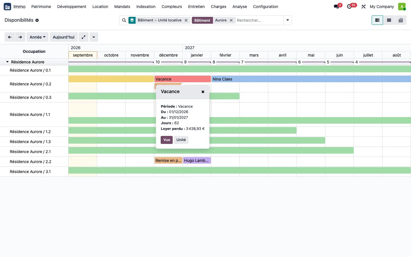The image size is (411, 257).
Task: Open the Année scale dropdown
Action: pyautogui.click(x=37, y=37)
